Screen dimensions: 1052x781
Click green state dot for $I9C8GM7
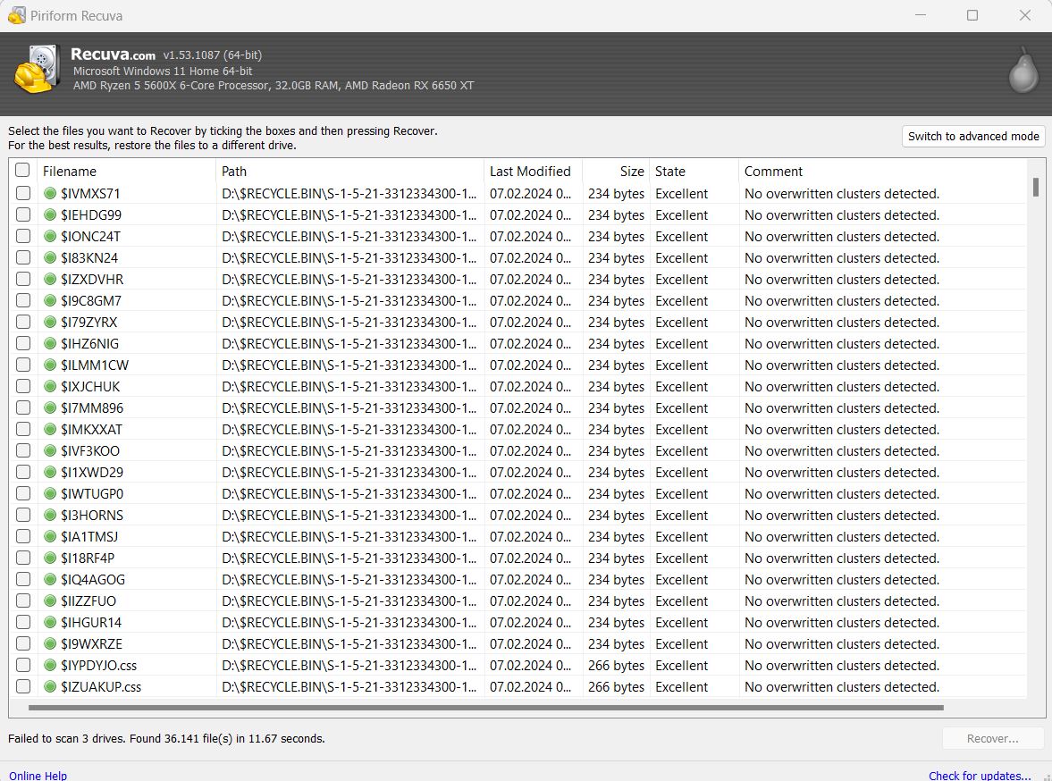click(x=50, y=300)
